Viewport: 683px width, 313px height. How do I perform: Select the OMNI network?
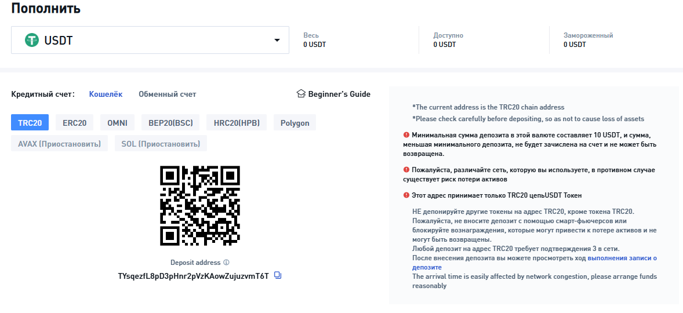coord(117,123)
